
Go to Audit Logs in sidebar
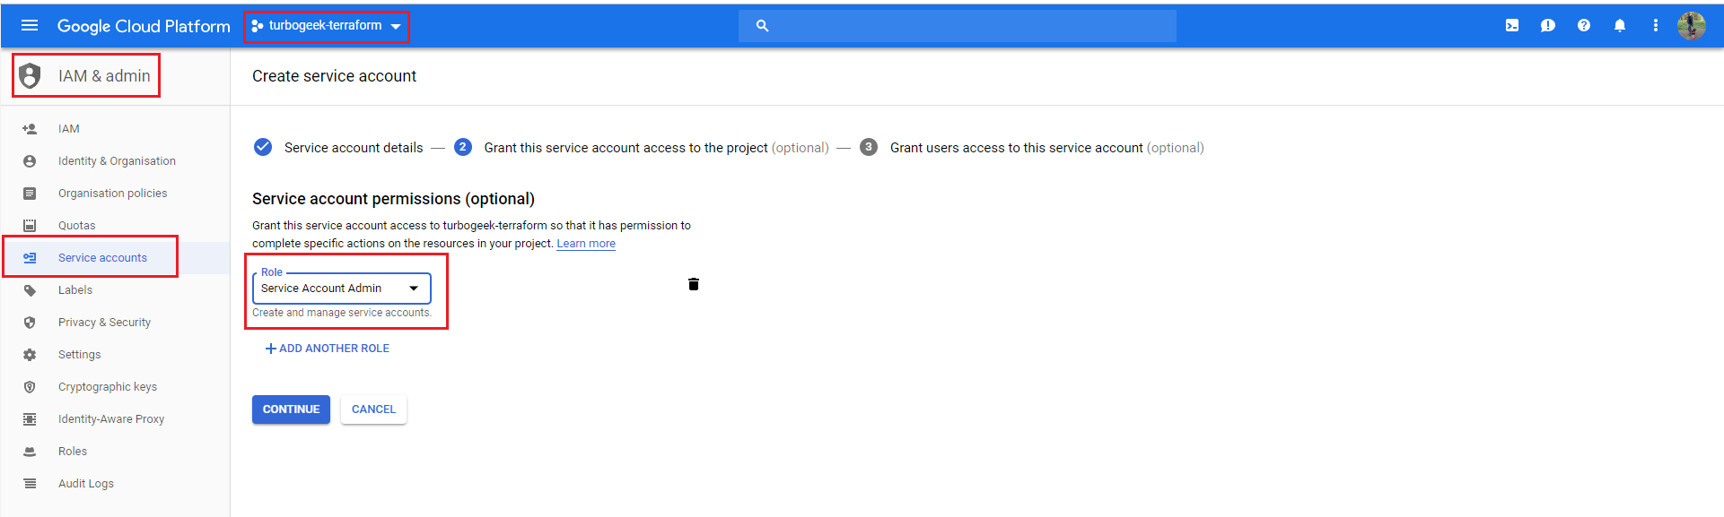(86, 484)
